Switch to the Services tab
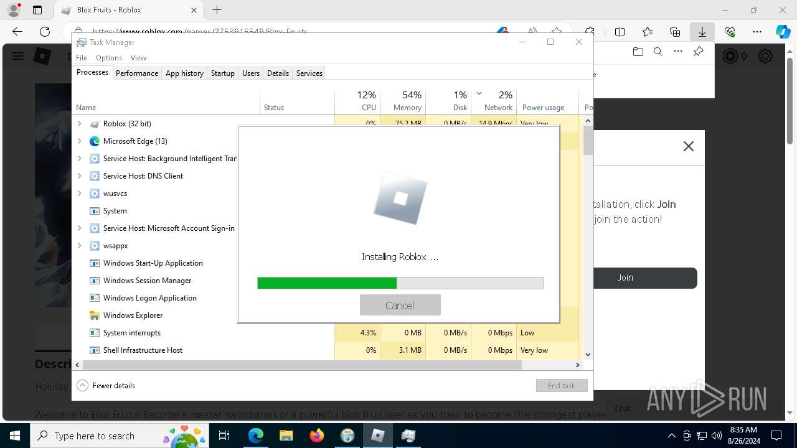This screenshot has width=797, height=448. point(309,73)
